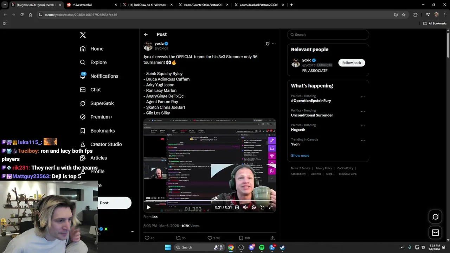Click the repost icon with 35
The image size is (450, 253).
click(181, 238)
